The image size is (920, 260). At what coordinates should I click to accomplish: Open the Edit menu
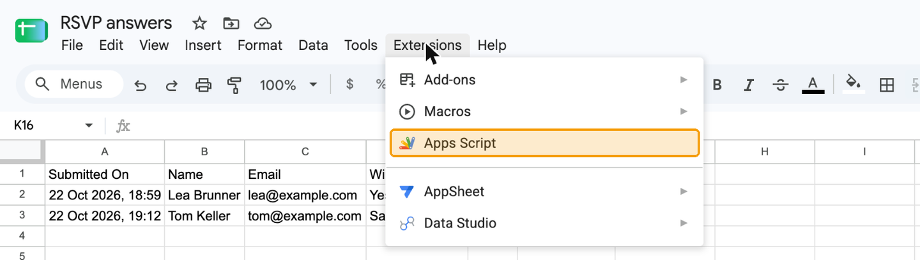coord(111,45)
